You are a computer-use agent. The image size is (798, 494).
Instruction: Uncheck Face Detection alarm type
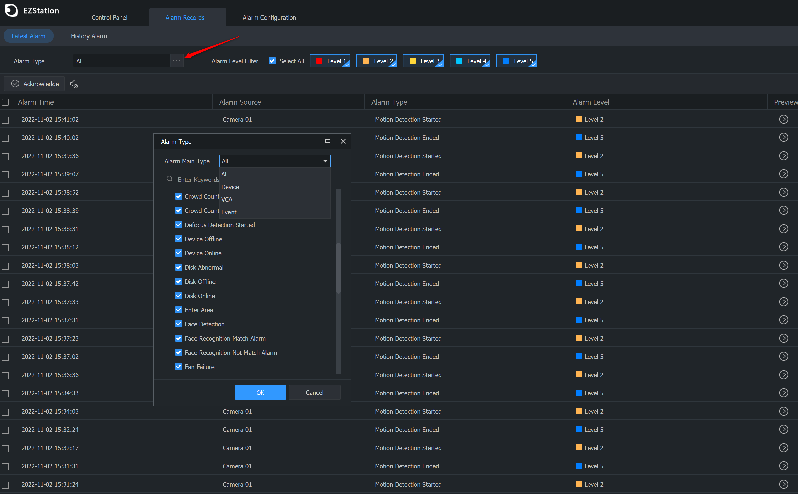pos(179,324)
